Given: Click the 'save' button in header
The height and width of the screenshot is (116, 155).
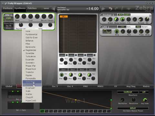Looking at the screenshot, I should [x=46, y=8].
